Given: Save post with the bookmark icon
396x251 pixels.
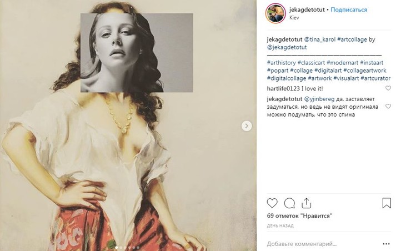Looking at the screenshot, I should (x=387, y=203).
